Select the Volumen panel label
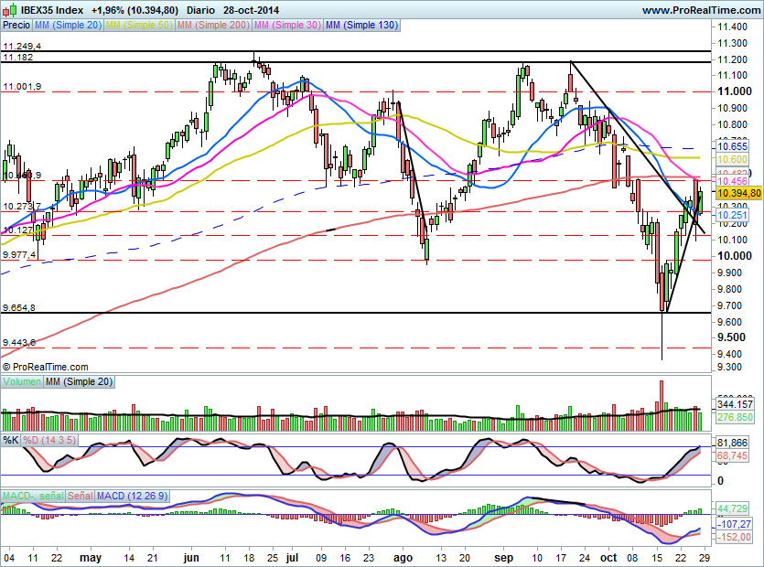Screen dimensions: 764x567 (x=22, y=382)
